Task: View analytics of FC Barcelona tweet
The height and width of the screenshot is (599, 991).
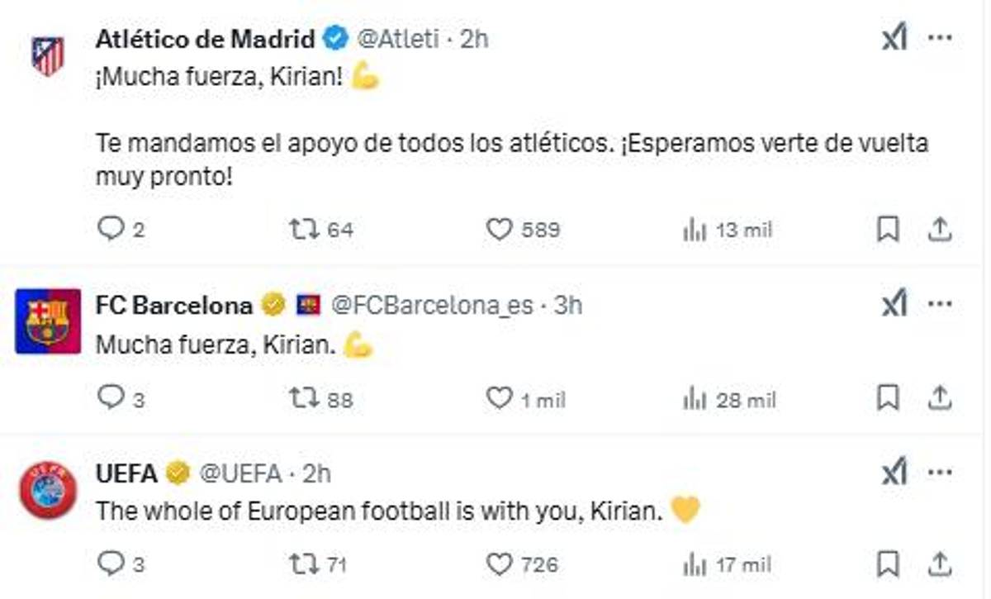Action: click(x=694, y=400)
